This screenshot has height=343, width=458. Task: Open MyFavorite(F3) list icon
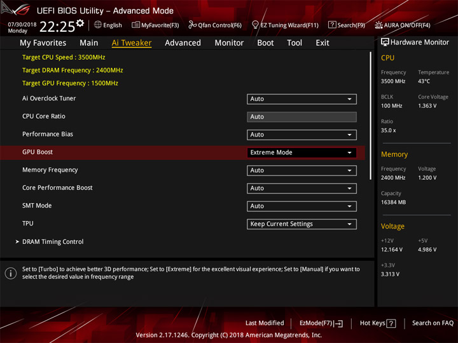pos(135,25)
